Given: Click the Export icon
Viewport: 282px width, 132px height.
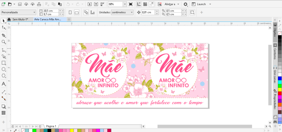Looking at the screenshot, I should (96, 4).
